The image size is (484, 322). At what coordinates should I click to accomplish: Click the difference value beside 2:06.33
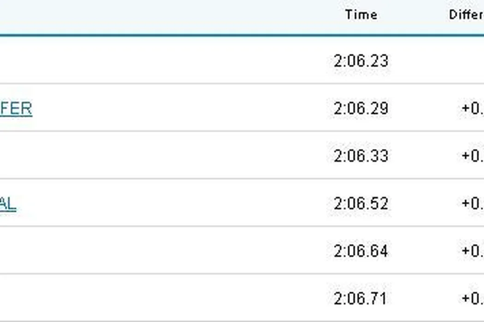472,156
